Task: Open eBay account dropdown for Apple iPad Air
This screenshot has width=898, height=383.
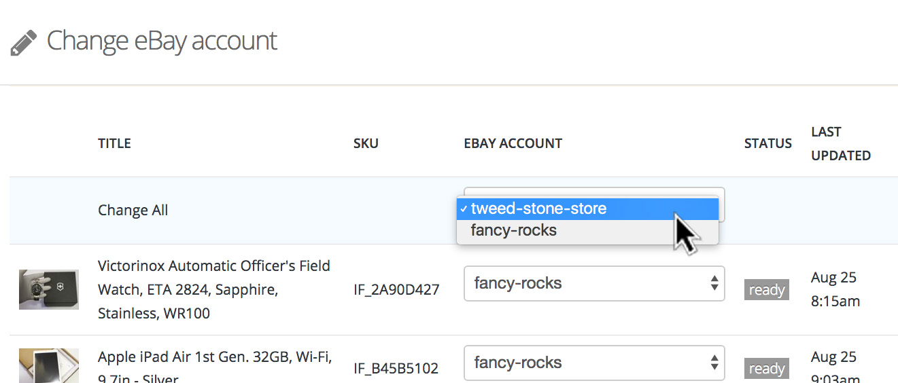Action: [593, 363]
